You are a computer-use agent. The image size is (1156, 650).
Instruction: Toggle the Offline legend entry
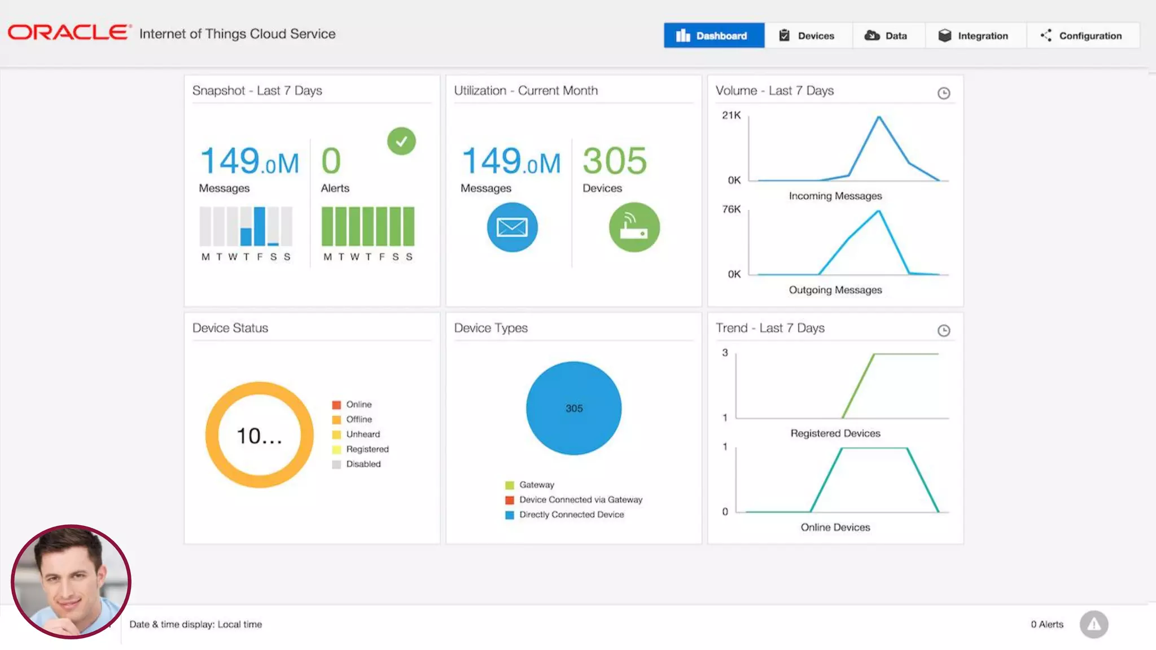click(359, 419)
